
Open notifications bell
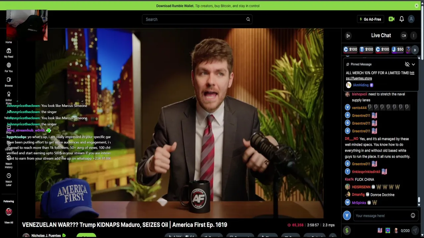[x=401, y=19]
